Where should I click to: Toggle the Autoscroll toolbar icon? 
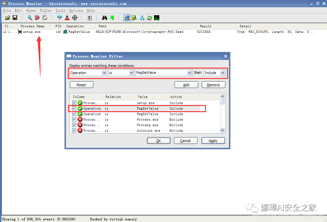point(37,18)
